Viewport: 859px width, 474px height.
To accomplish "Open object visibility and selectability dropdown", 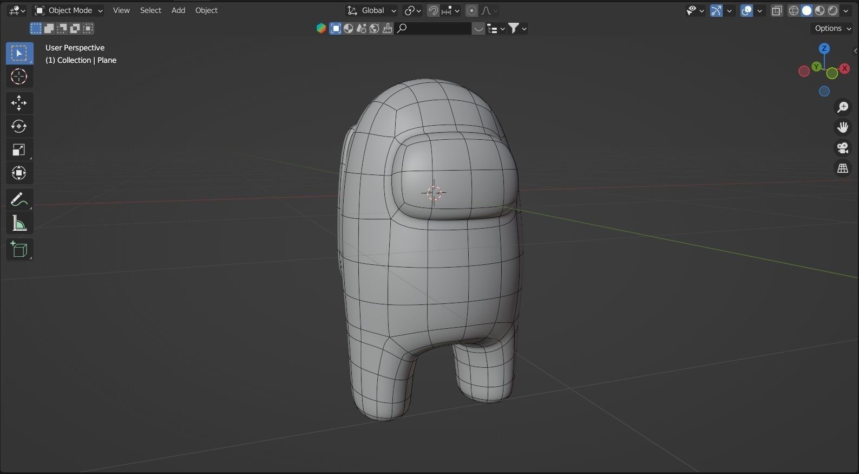I will pos(695,10).
